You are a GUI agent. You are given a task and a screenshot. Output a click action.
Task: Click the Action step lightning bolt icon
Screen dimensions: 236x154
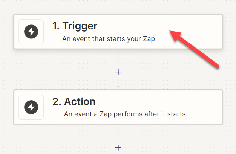coord(31,107)
